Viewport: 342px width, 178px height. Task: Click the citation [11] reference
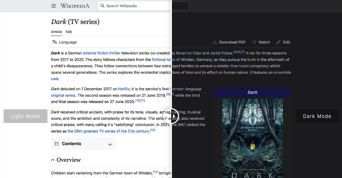point(143,101)
